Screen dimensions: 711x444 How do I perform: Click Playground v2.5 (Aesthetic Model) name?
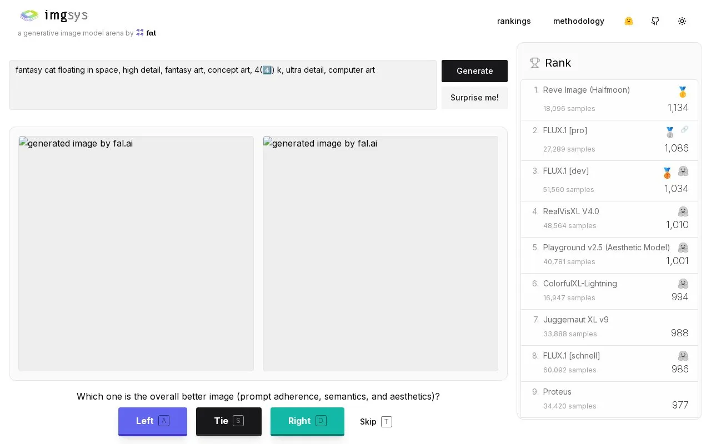pos(607,248)
